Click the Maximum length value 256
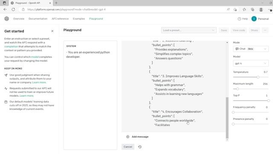The width and height of the screenshot is (273, 154). (265, 84)
